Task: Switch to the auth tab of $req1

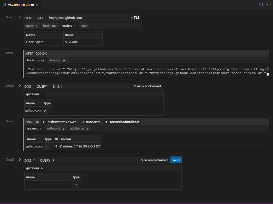Action: click(x=84, y=25)
